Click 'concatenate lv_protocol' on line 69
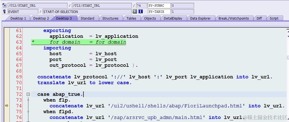Image resolution: width=289 pixels, height=122 pixels. tap(72, 77)
